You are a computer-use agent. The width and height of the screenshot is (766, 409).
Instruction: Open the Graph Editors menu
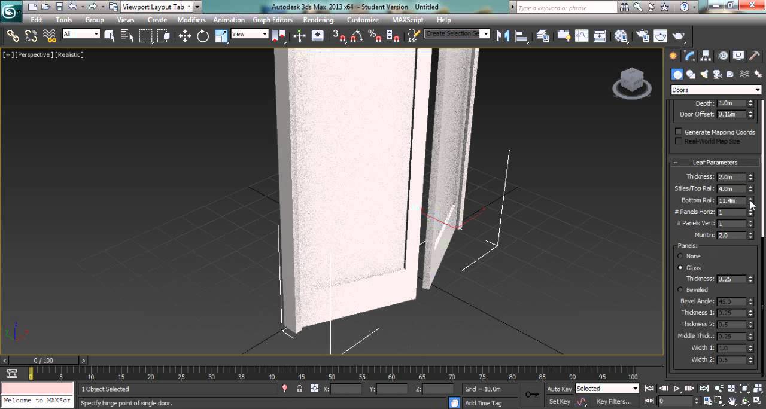click(x=273, y=20)
